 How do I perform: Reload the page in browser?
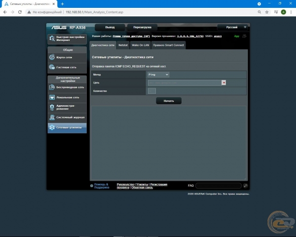pos(20,12)
